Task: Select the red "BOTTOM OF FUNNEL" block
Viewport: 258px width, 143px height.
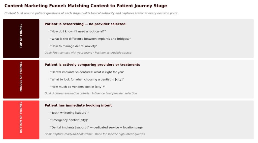Action: pyautogui.click(x=21, y=120)
